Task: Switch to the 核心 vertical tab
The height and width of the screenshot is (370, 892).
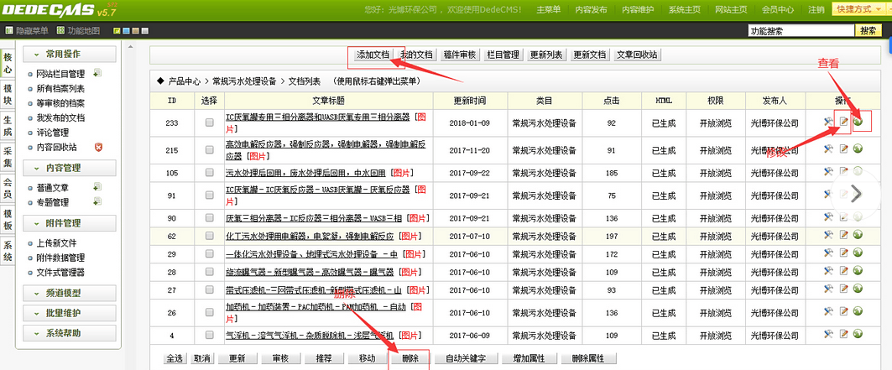Action: [8, 63]
